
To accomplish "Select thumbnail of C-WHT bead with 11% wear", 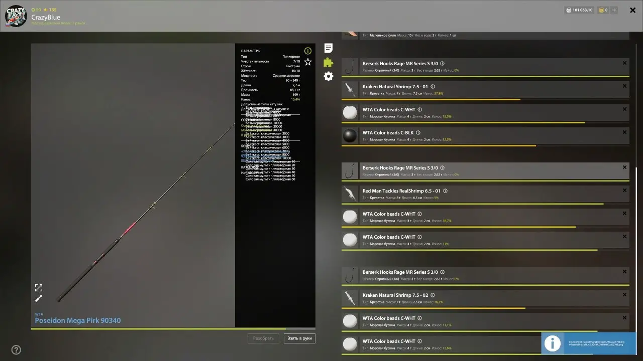I will coord(350,240).
